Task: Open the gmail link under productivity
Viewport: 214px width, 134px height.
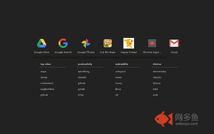Action: click(x=81, y=89)
